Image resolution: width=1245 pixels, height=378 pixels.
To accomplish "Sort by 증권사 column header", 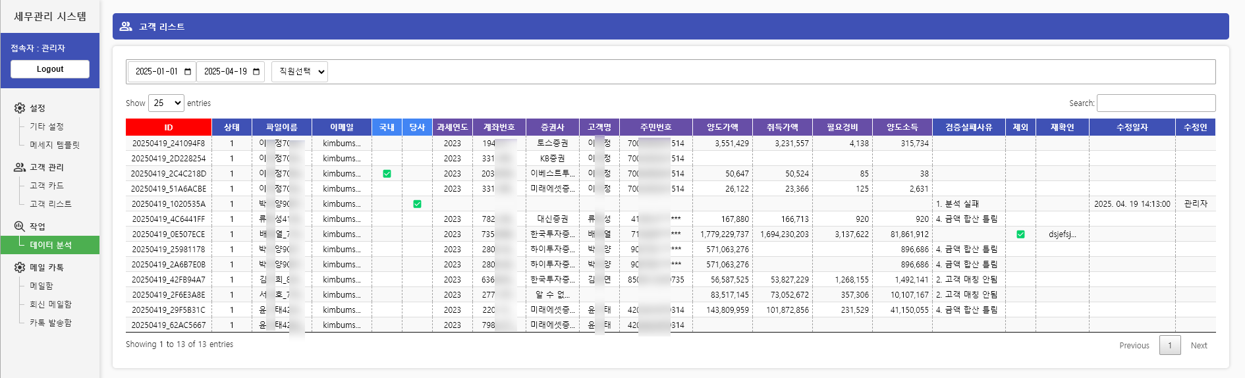I will [x=553, y=127].
